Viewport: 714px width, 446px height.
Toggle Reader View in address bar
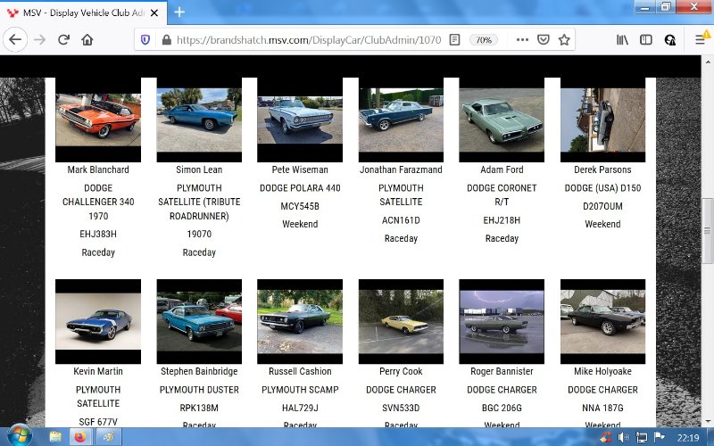455,40
